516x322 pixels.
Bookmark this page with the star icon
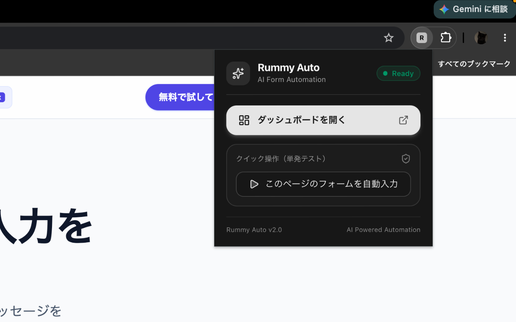pos(389,38)
